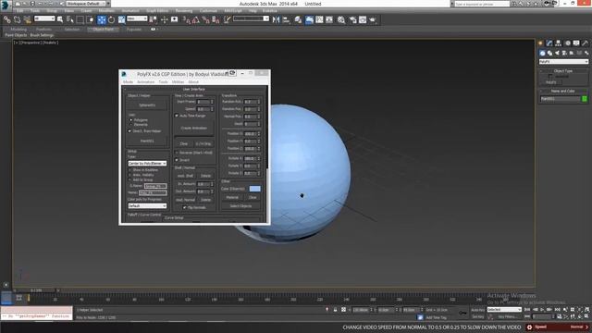Click the Go to Start playback button
The image size is (592, 333).
[x=527, y=310]
